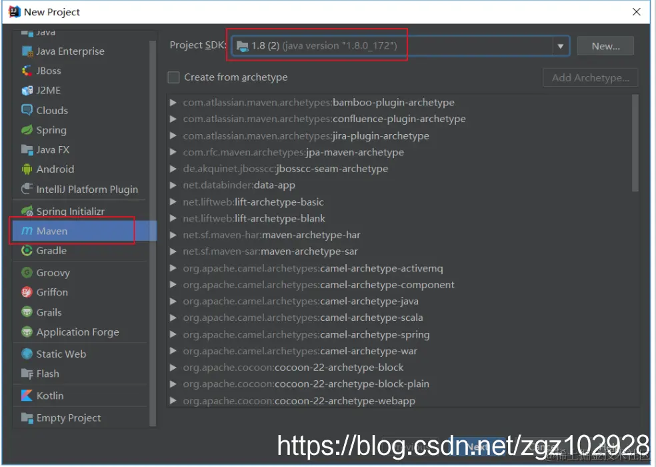Select the Gradle icon

click(x=27, y=250)
